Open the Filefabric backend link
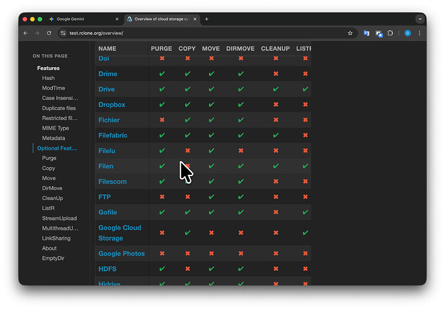 coord(113,135)
